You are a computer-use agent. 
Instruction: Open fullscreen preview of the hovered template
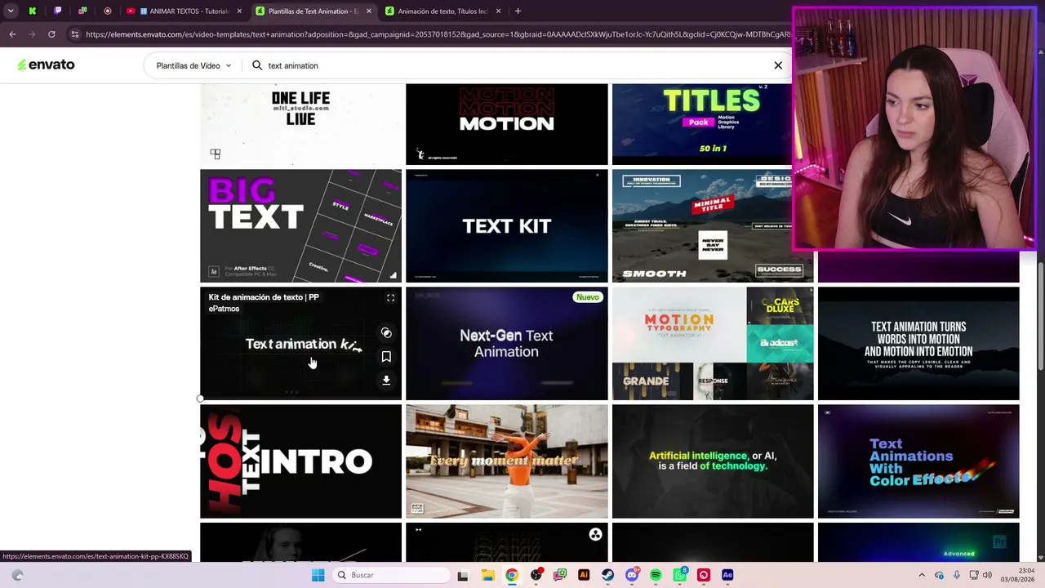tap(390, 298)
